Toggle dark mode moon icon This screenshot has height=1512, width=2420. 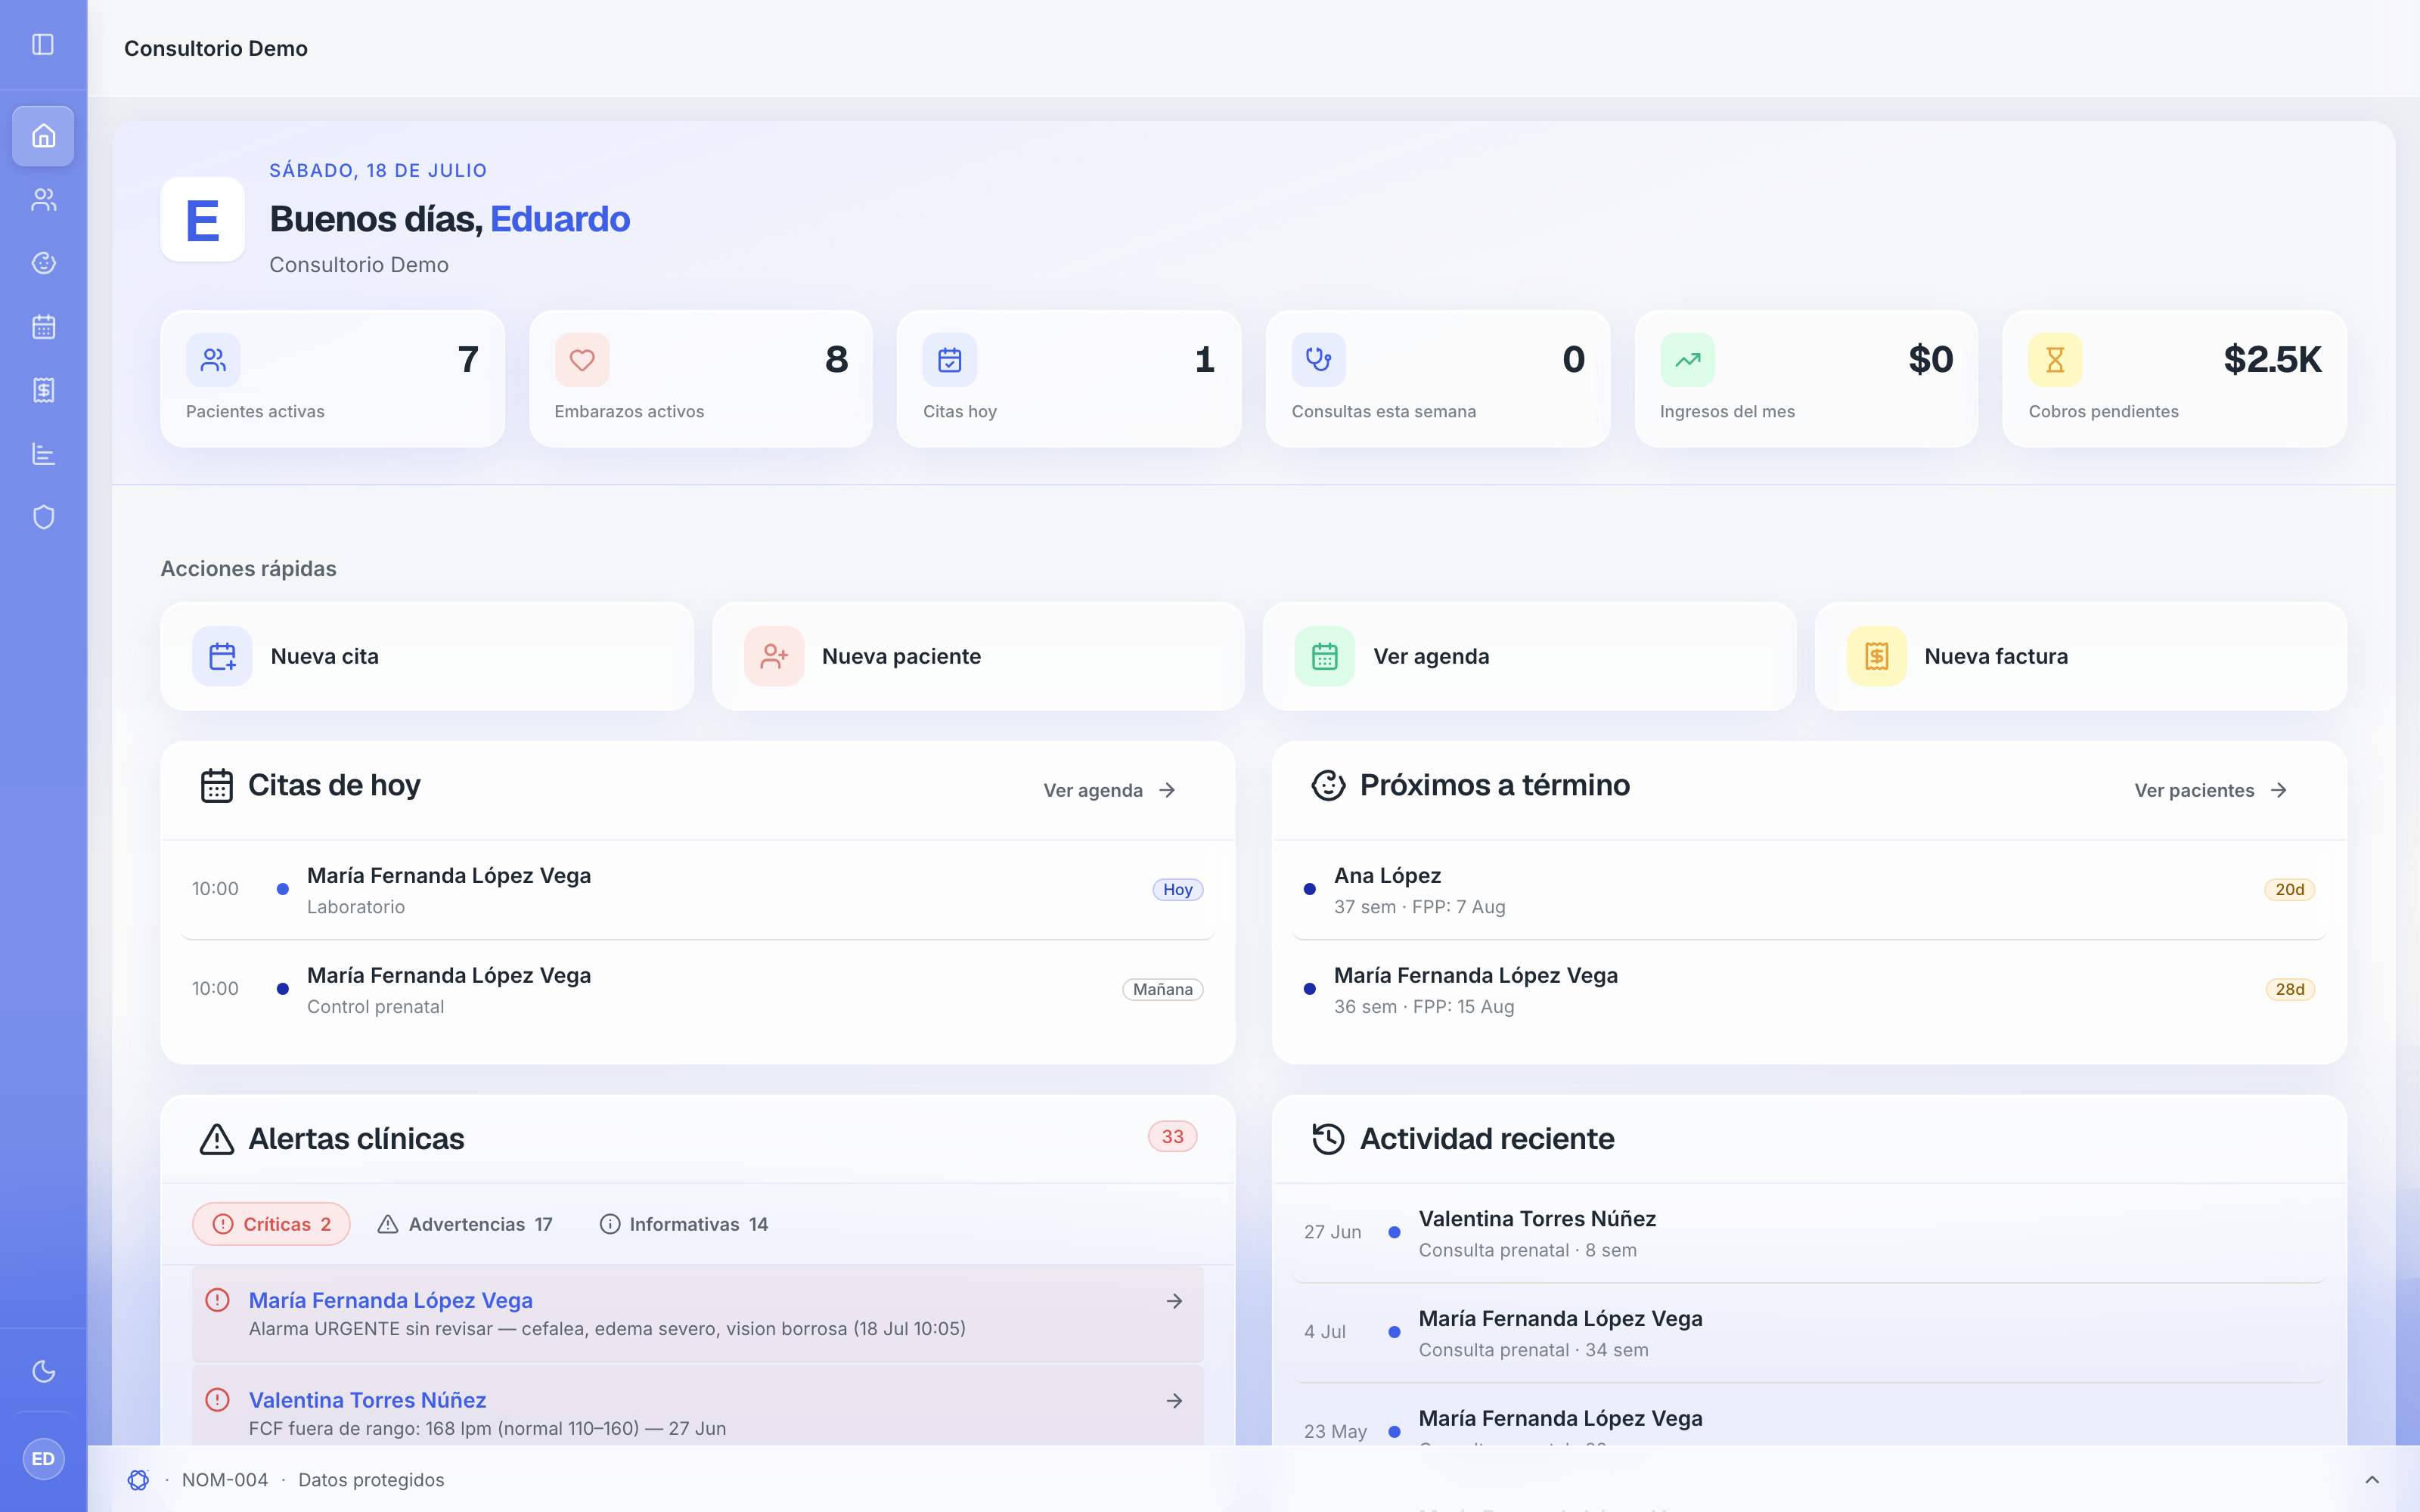coord(43,1371)
